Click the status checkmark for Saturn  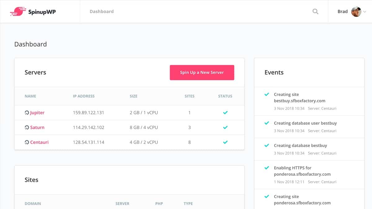[225, 128]
